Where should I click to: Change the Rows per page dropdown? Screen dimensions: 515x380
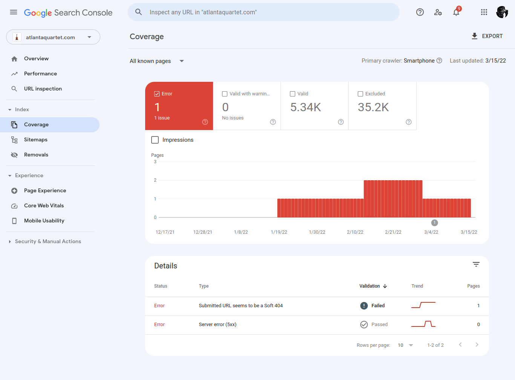[405, 345]
